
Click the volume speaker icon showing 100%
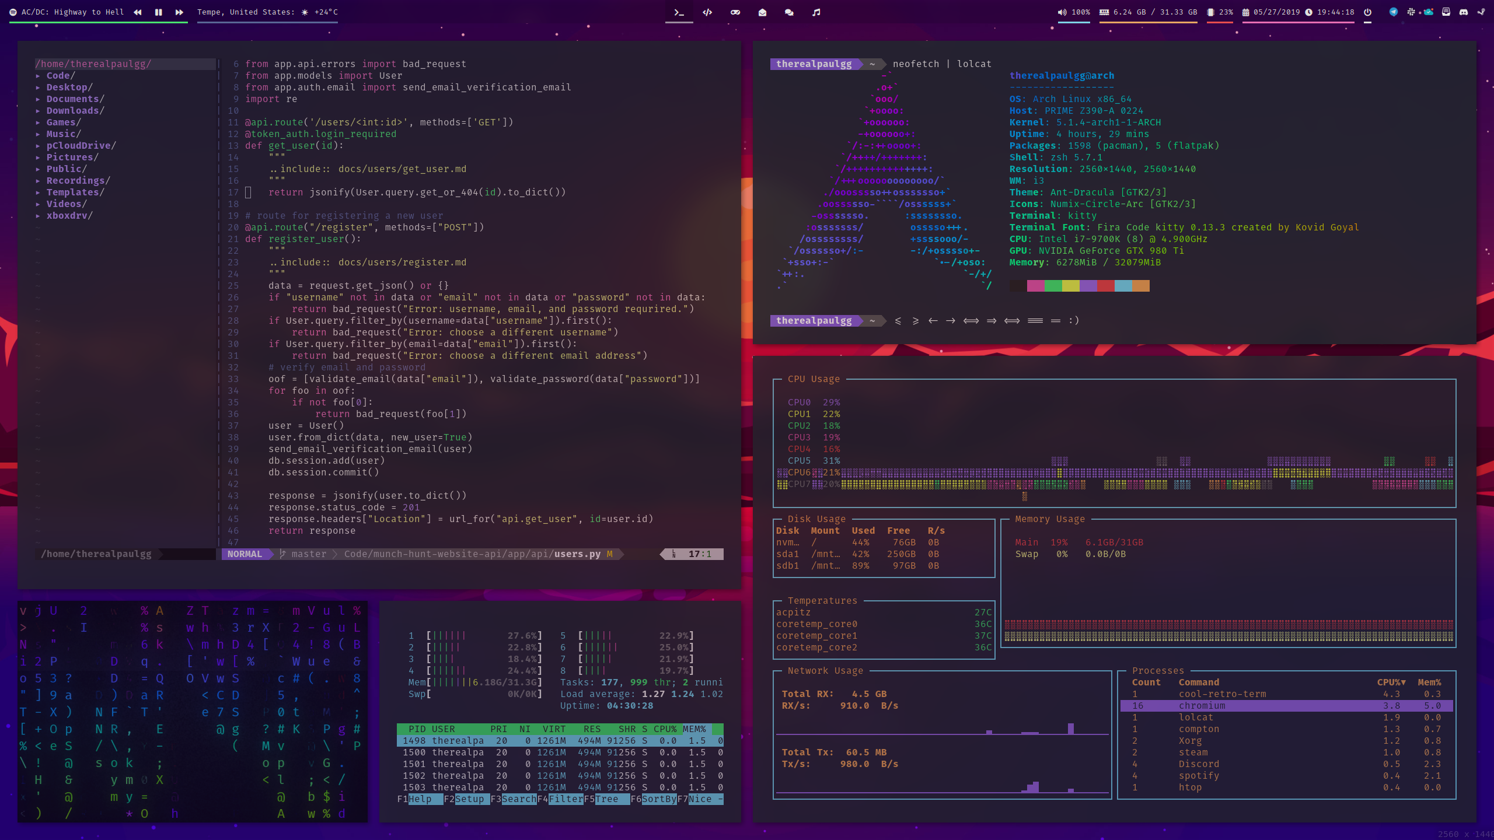[x=1062, y=12]
